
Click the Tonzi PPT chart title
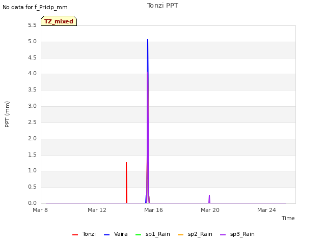[x=162, y=6]
